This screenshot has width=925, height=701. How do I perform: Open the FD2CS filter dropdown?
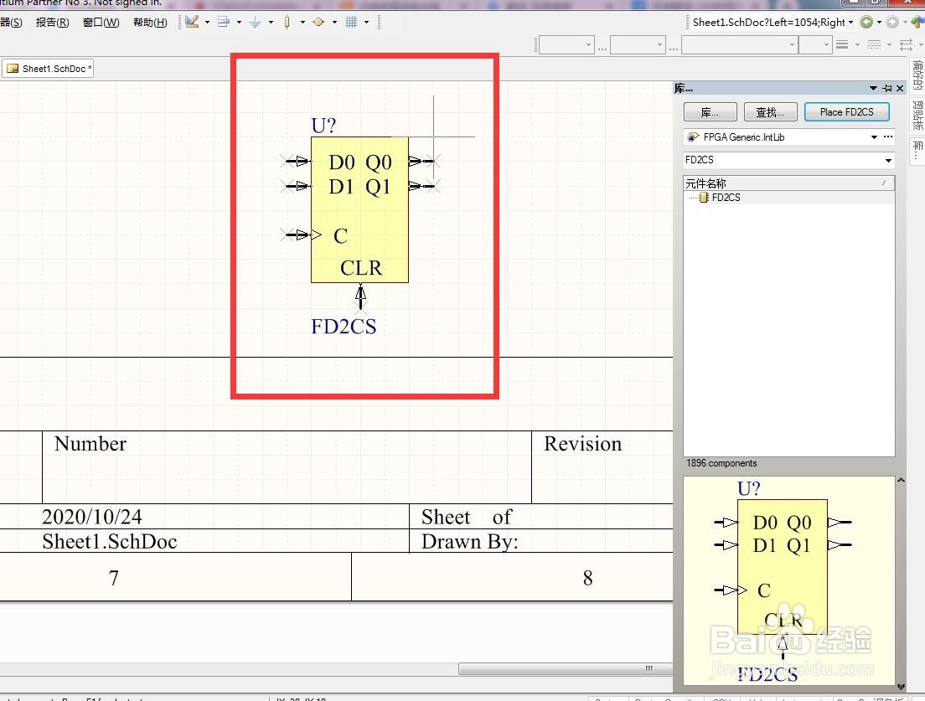[888, 160]
